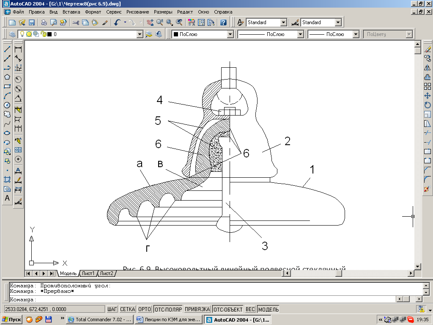
Task: Click the Zoom Window icon
Action: 169,22
